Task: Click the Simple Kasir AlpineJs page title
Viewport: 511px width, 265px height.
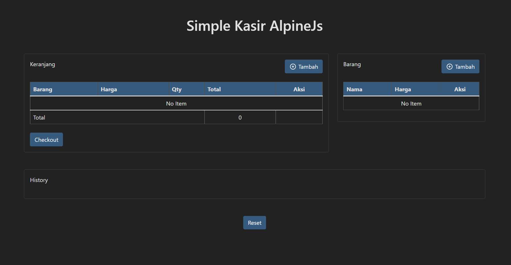Action: click(255, 26)
